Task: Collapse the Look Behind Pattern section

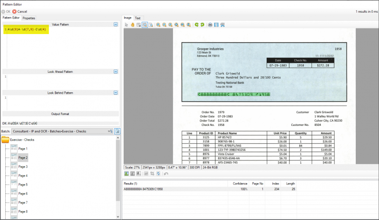Action: [x=116, y=93]
